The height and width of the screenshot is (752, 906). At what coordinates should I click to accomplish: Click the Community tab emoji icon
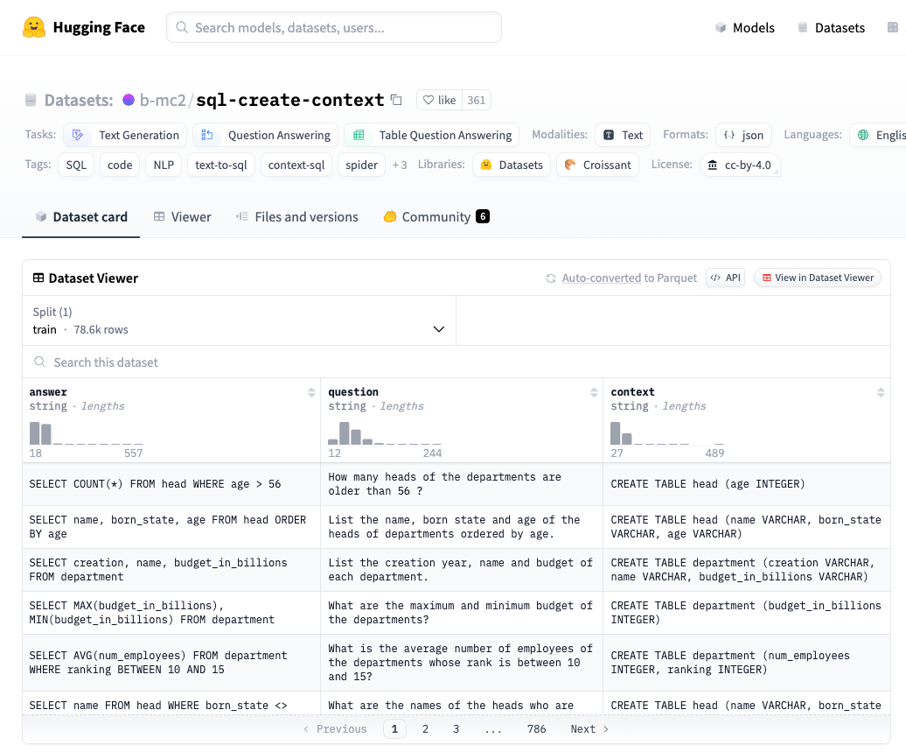click(390, 217)
